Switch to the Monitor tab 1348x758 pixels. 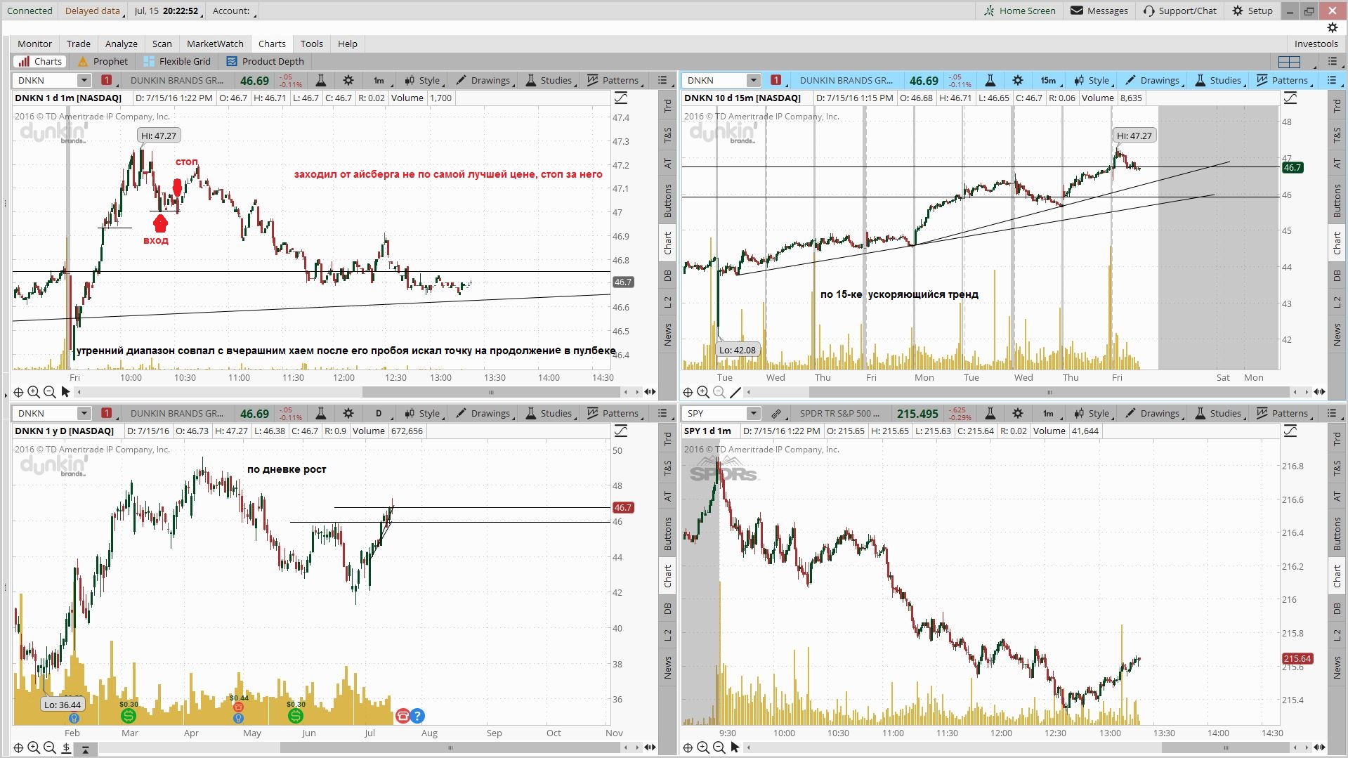pyautogui.click(x=35, y=44)
